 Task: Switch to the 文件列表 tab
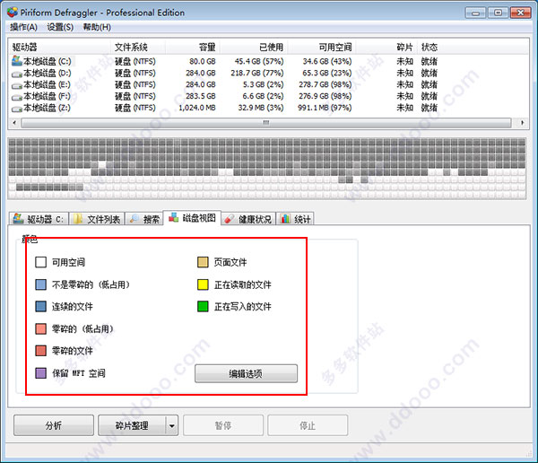pyautogui.click(x=97, y=219)
